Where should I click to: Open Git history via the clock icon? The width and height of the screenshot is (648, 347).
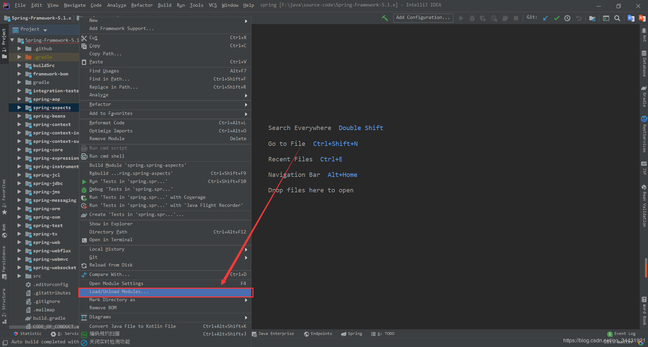[568, 18]
